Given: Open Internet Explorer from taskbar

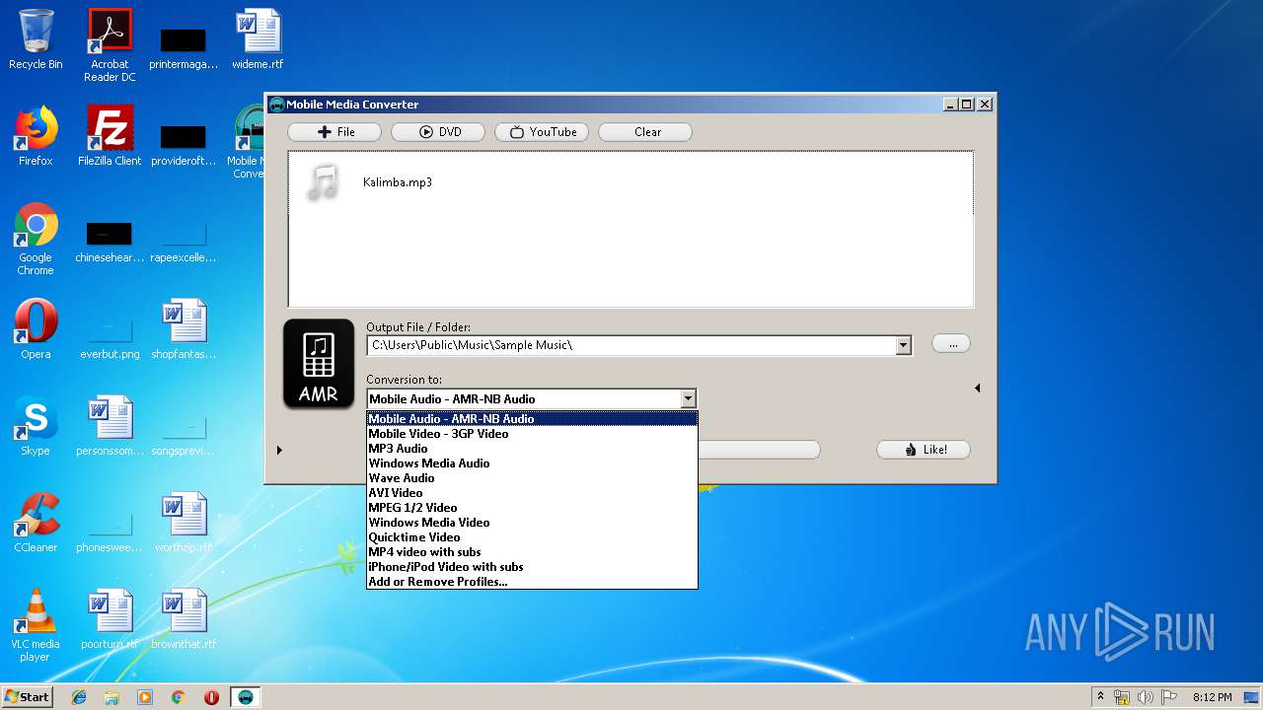Looking at the screenshot, I should tap(79, 697).
